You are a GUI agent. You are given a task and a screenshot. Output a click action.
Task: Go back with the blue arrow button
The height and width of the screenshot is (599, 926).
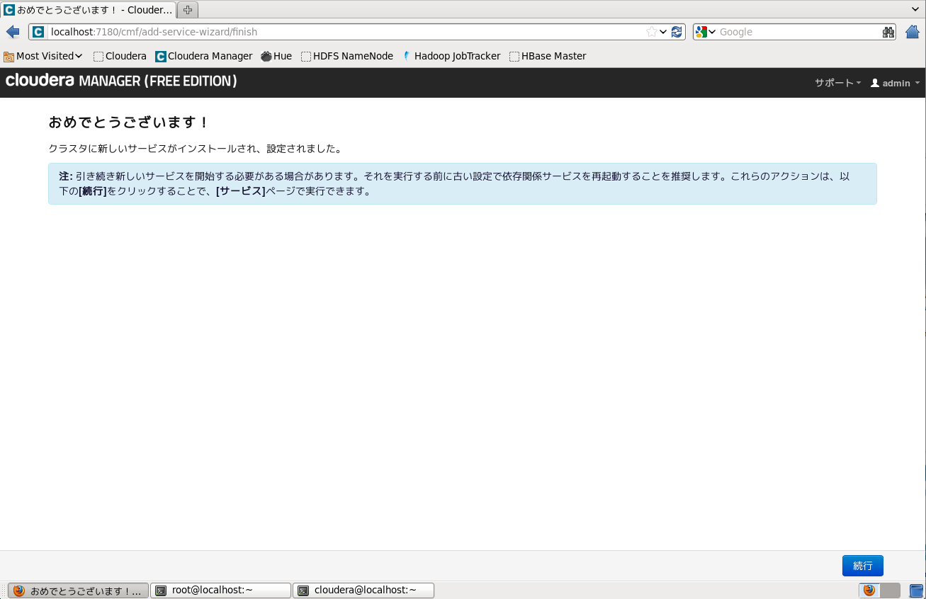(x=13, y=32)
